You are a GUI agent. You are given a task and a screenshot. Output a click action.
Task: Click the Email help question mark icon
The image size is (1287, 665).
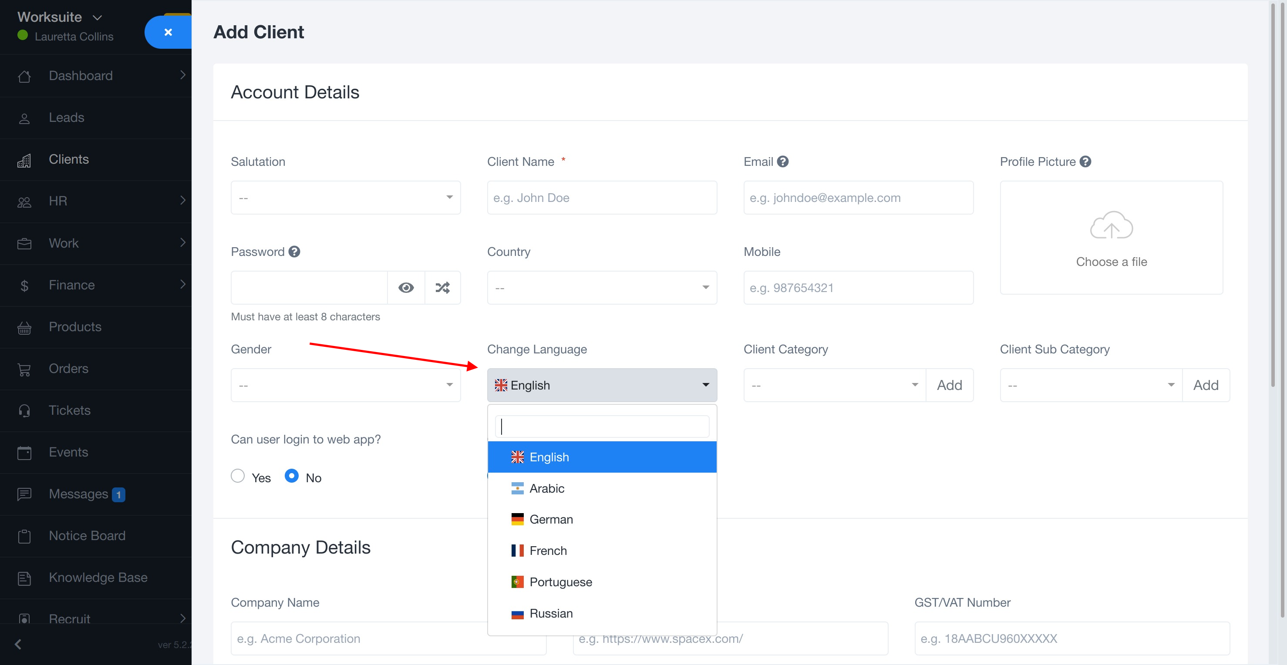783,162
